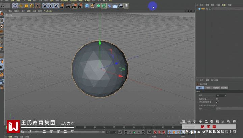Click the viewport pan navigation icon
The height and width of the screenshot is (138, 243).
[186, 11]
